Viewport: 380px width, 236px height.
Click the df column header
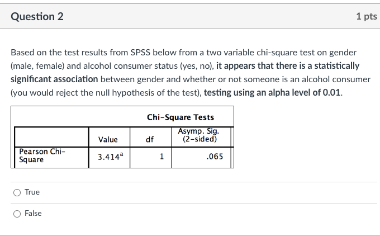point(150,139)
